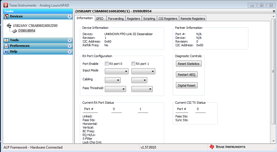Select USB2ANY C58A806E16002D00 in device tree
The width and height of the screenshot is (277, 152).
point(35,26)
